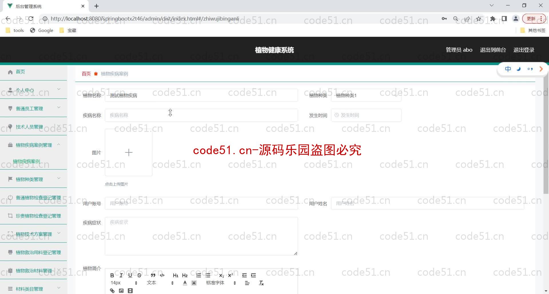549x294 pixels.
Task: Toggle underline formatting in editor
Action: 130,275
